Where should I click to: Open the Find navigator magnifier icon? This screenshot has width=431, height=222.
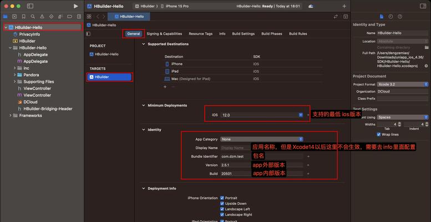[33, 17]
